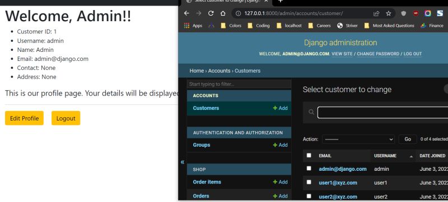Go to Home in the breadcrumb
This screenshot has height=202, width=448.
point(197,70)
